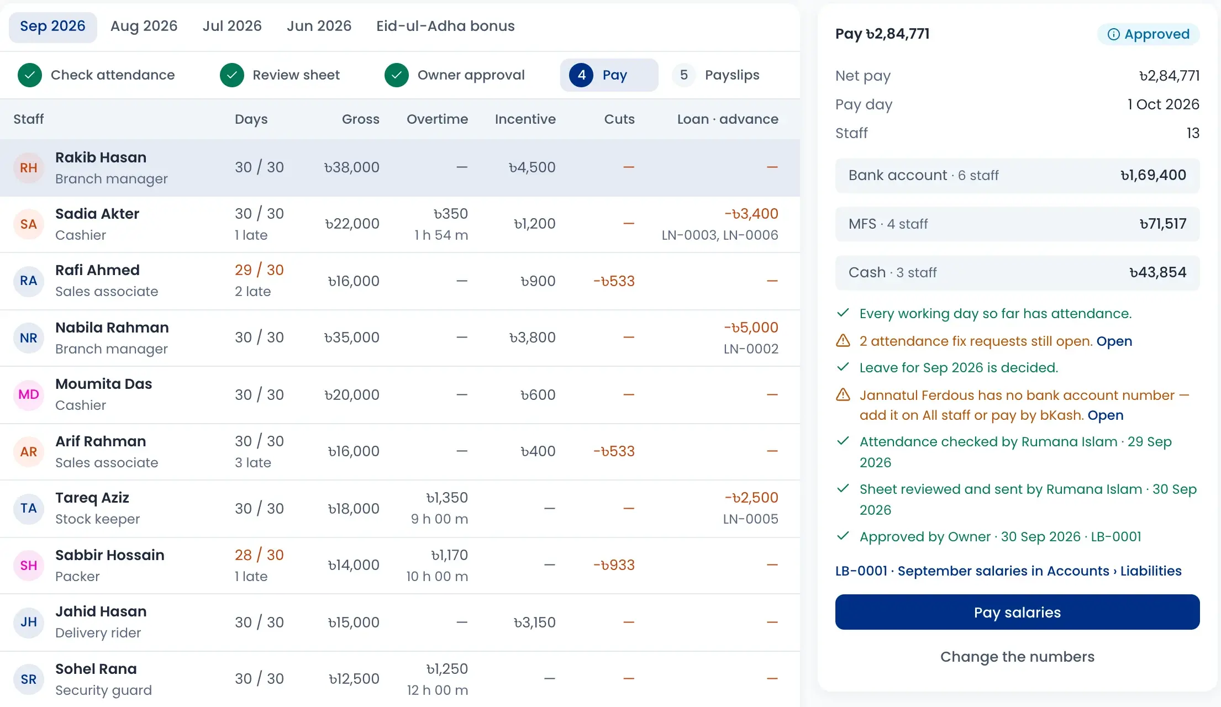Click the info icon in Approved badge
1221x707 pixels.
point(1114,34)
